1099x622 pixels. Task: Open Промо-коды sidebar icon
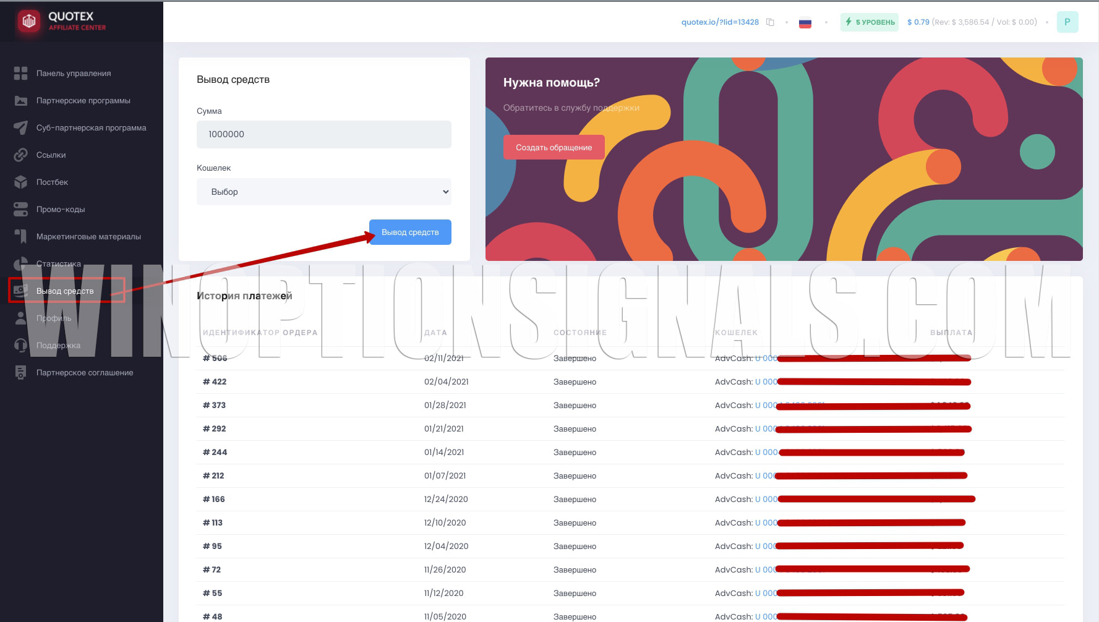click(x=20, y=210)
